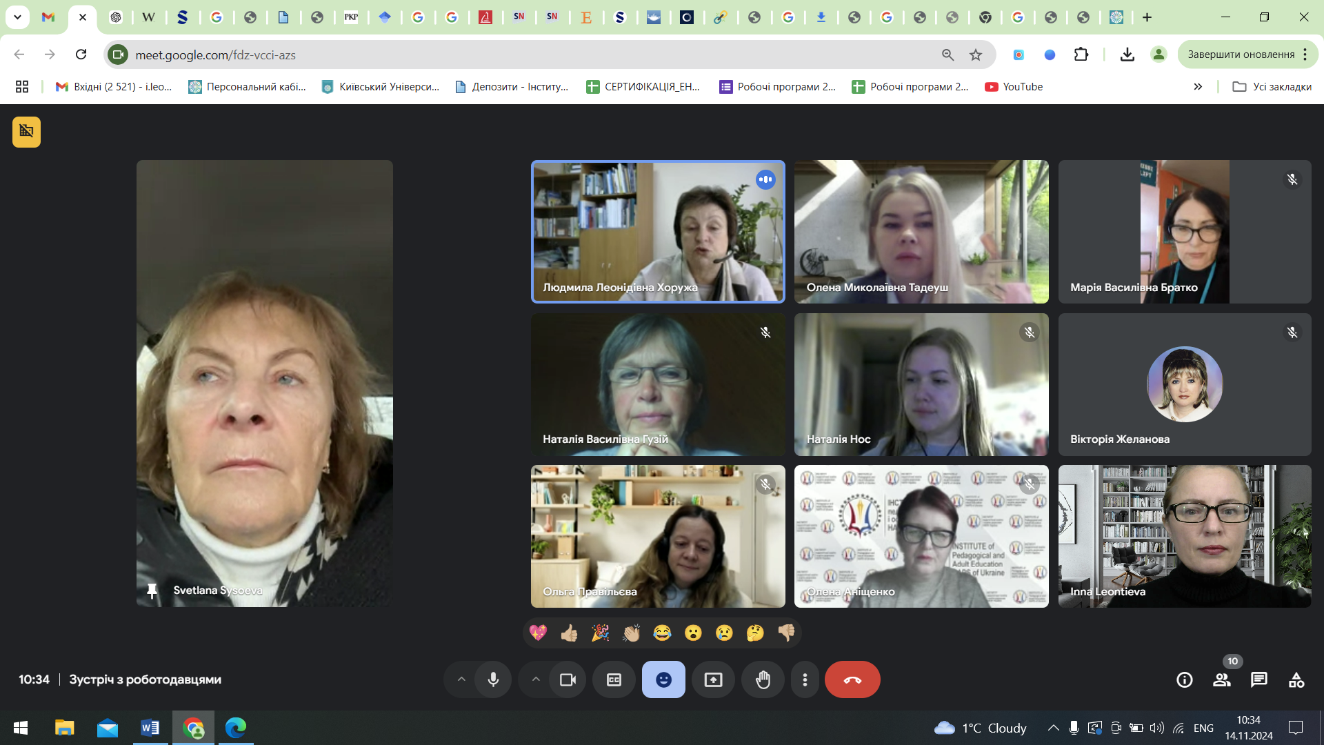This screenshot has width=1324, height=745.
Task: Expand audio settings arrow beside microphone
Action: pos(461,679)
